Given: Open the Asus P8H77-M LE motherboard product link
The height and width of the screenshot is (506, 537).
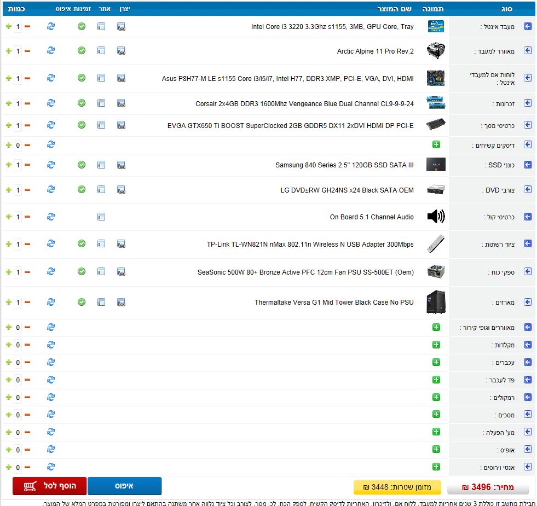Looking at the screenshot, I should (287, 79).
